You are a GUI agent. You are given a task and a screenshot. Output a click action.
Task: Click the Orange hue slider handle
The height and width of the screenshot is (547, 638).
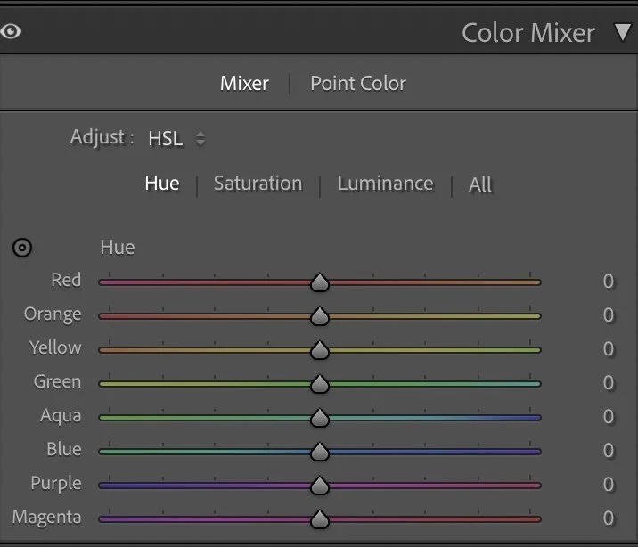click(320, 316)
